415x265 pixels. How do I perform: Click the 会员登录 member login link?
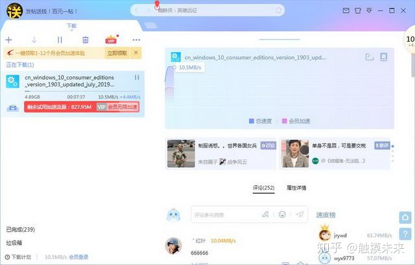click(78, 257)
